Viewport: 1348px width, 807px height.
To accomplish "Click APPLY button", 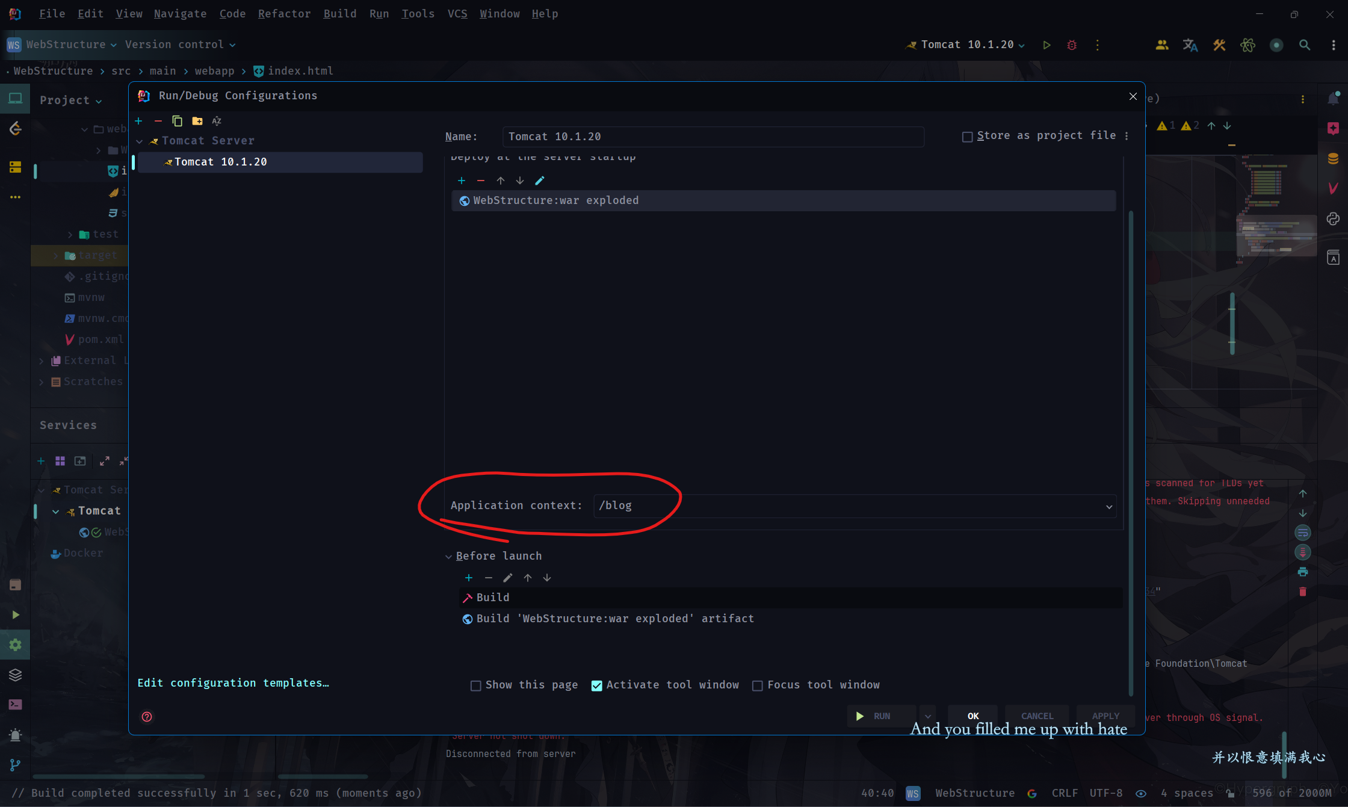I will point(1105,716).
